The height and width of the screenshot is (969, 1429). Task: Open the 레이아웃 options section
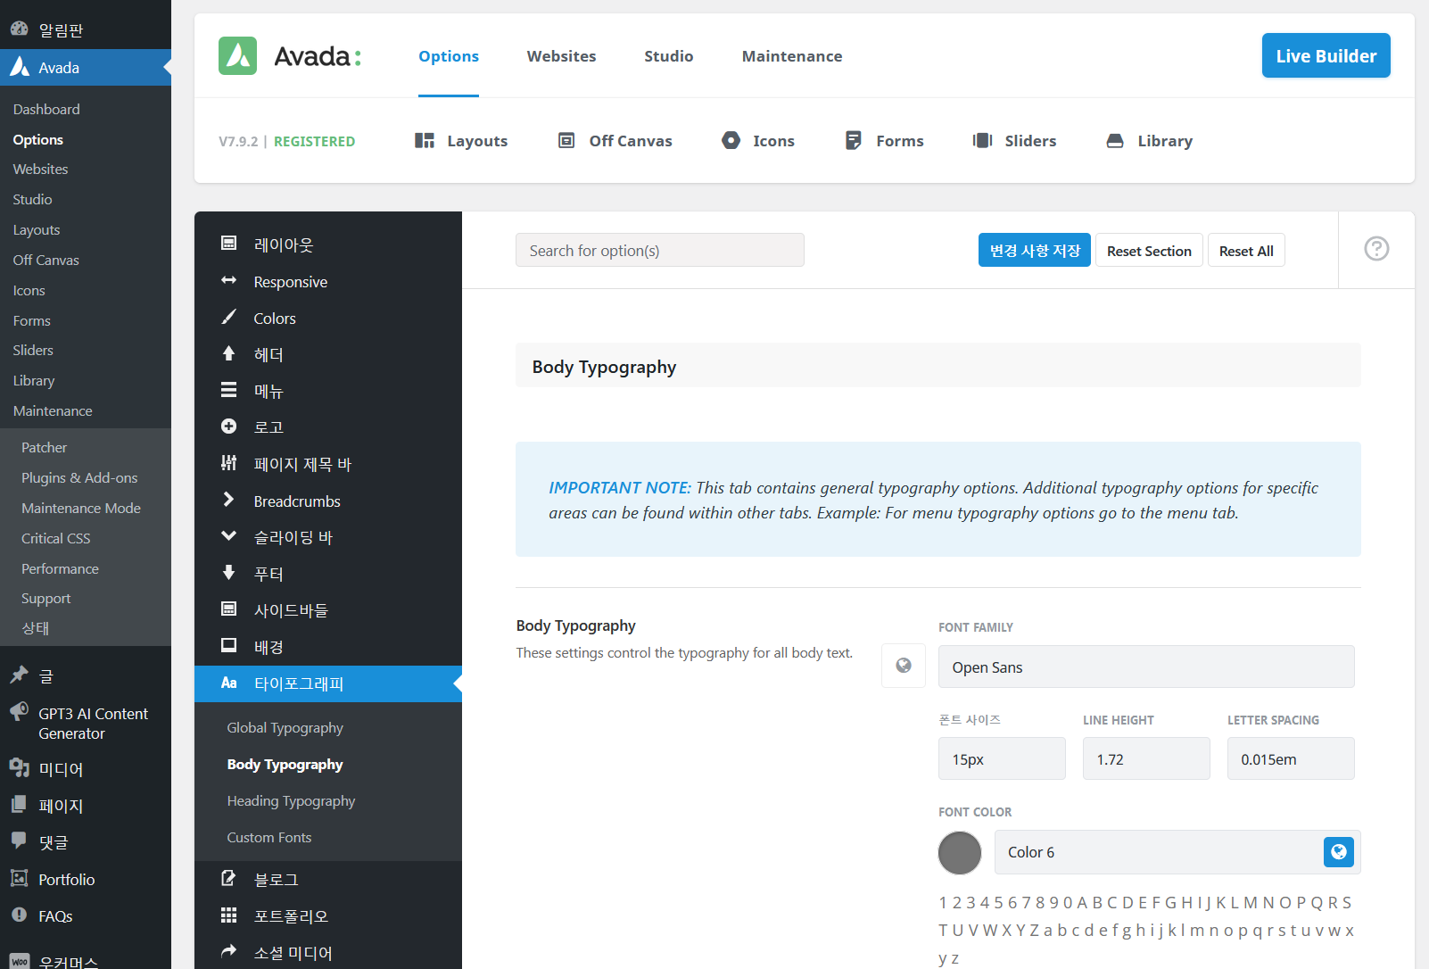coord(328,244)
